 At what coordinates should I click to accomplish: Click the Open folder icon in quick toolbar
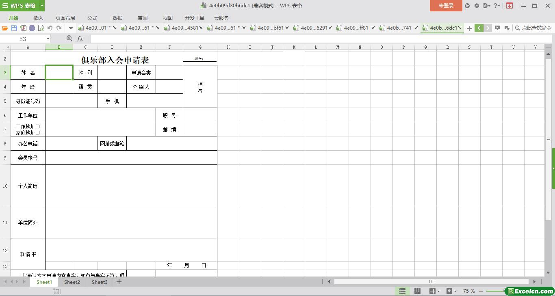5,28
